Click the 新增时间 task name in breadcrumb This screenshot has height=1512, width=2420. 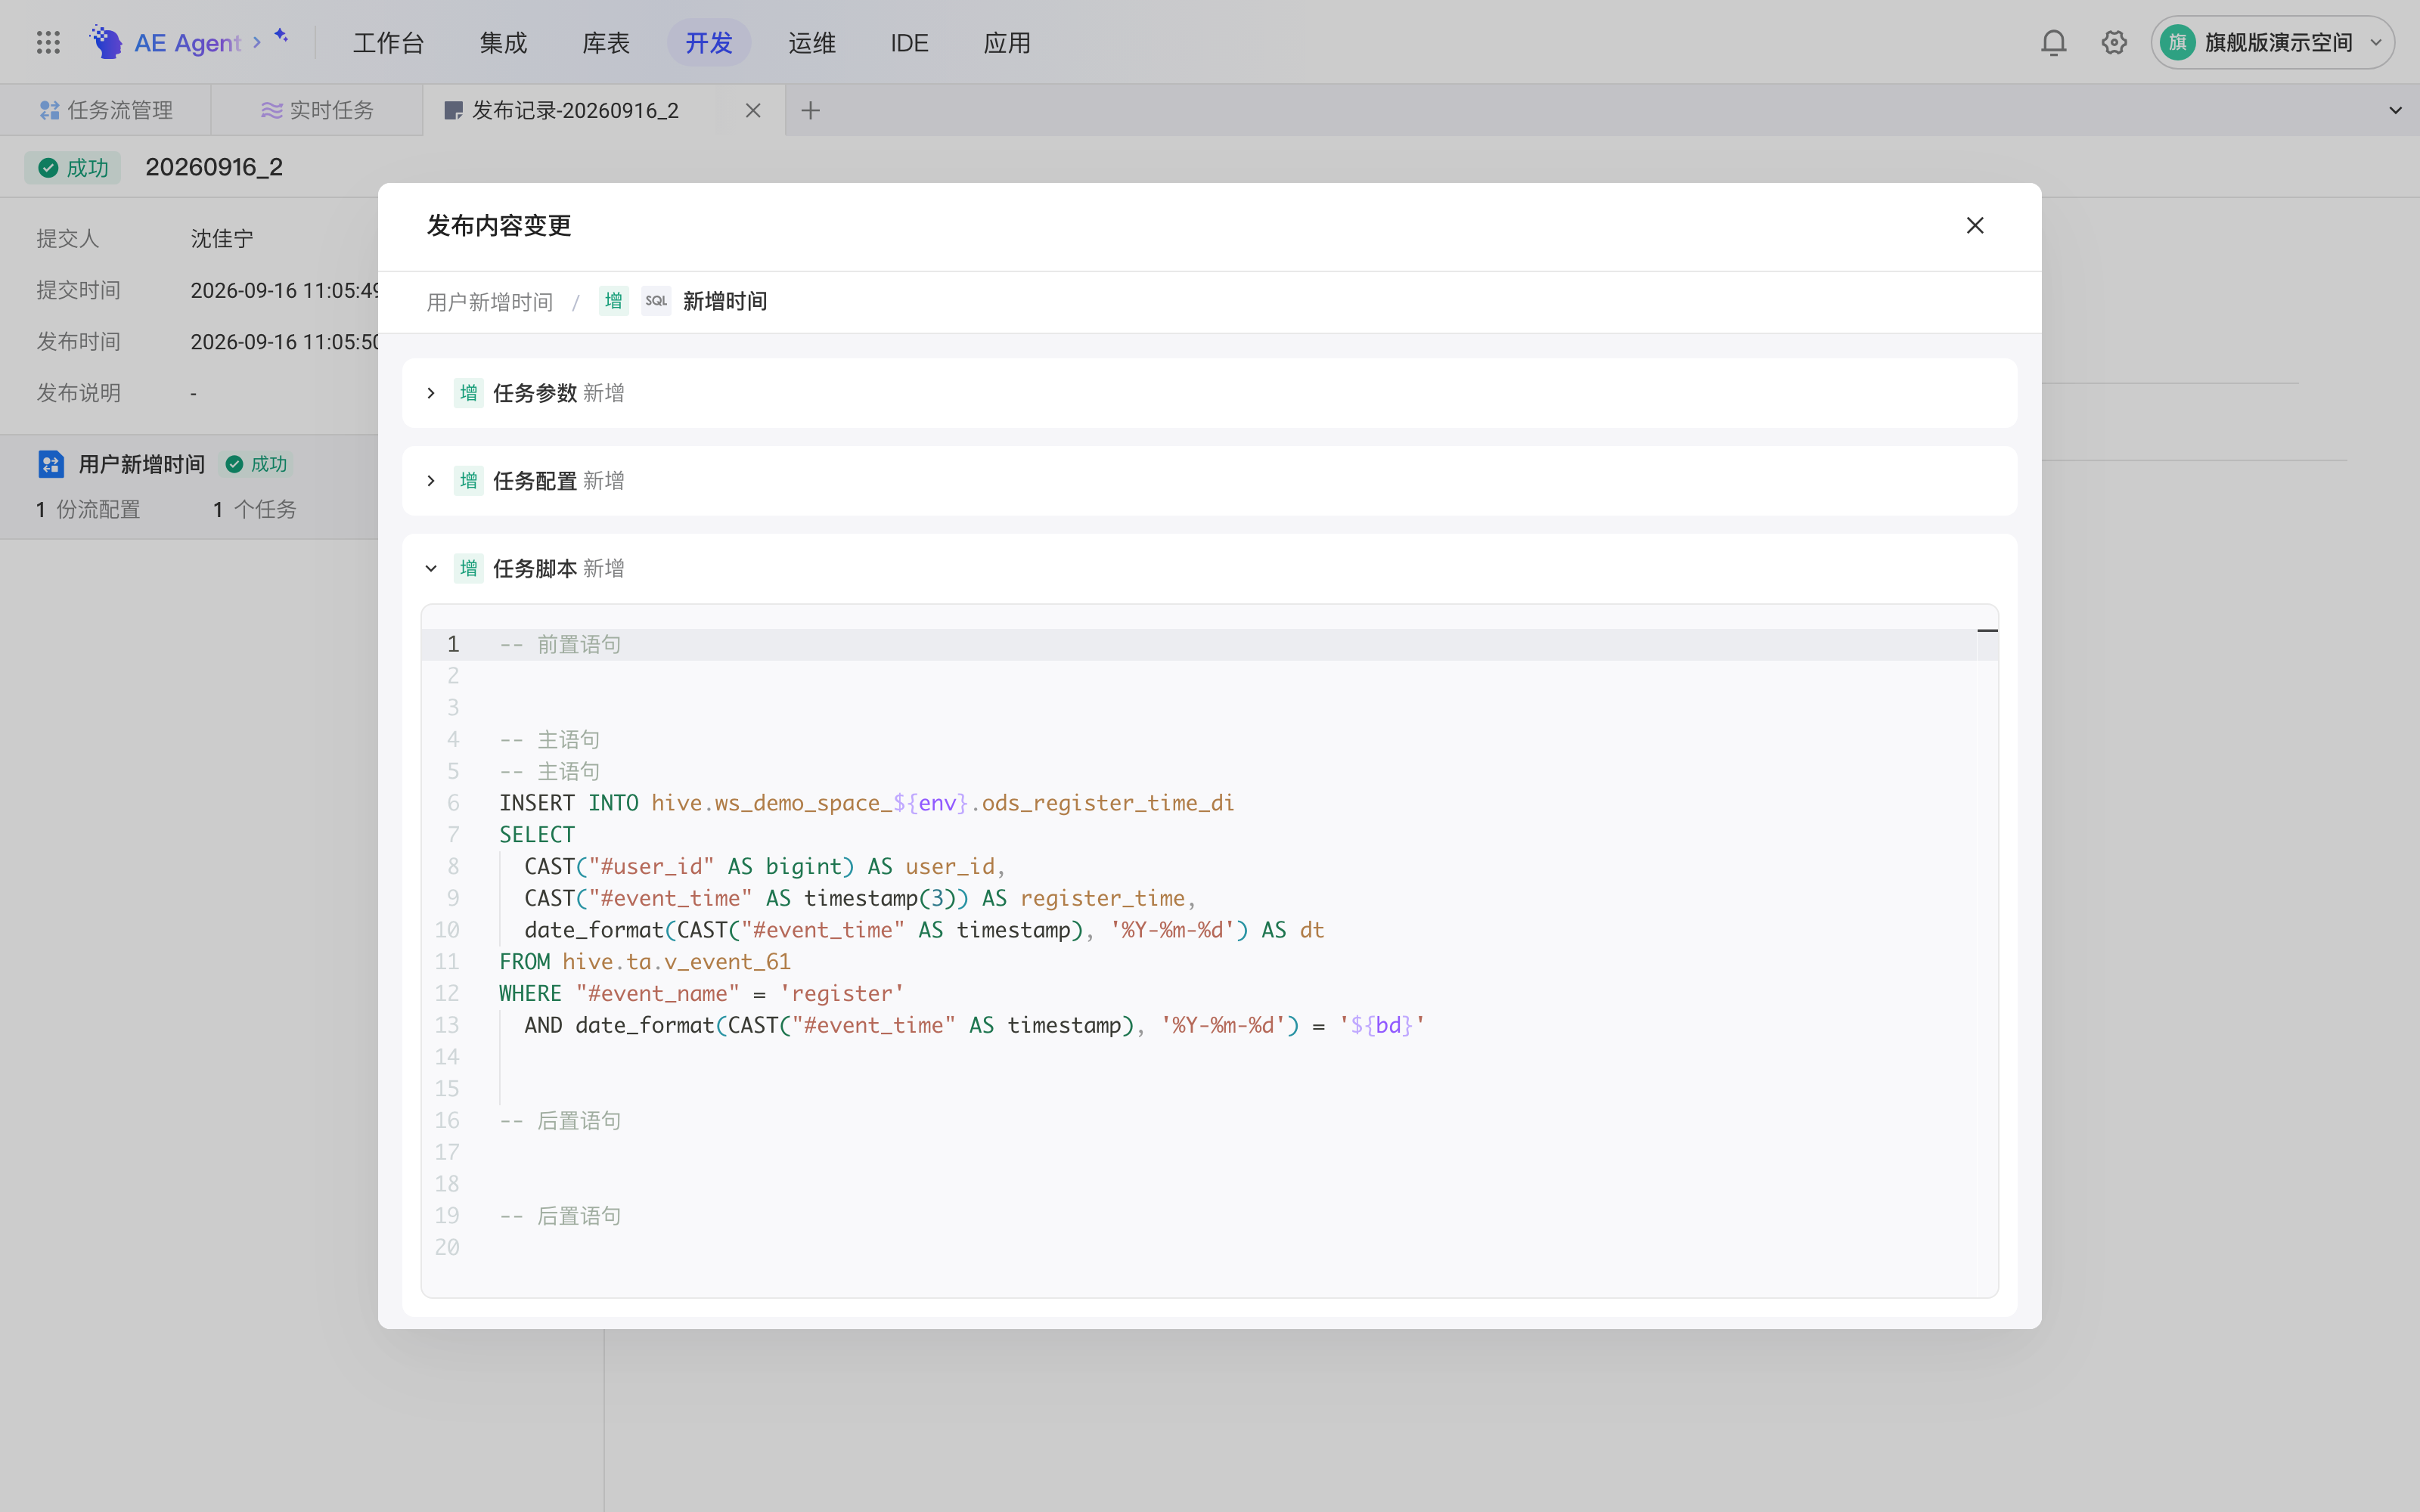(x=725, y=301)
